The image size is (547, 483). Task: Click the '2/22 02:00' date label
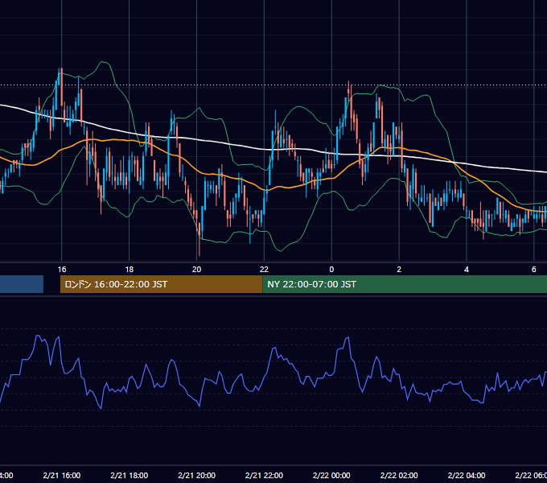(x=399, y=476)
